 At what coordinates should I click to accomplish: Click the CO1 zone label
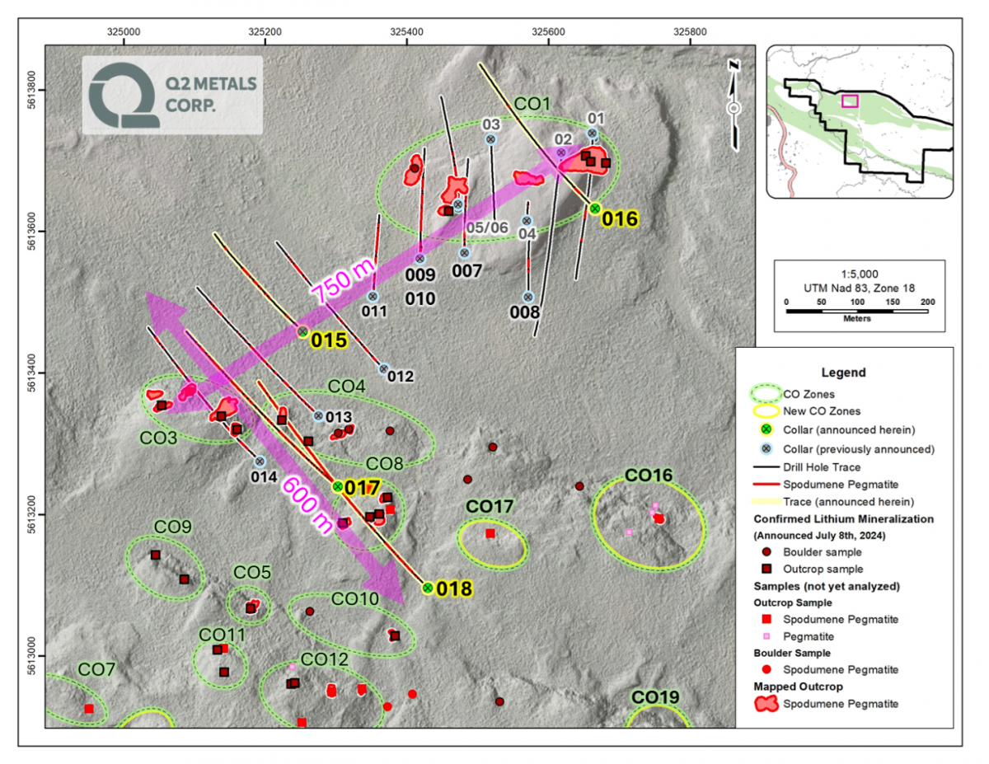[x=532, y=105]
